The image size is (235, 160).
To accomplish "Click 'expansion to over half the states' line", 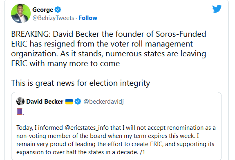I will pyautogui.click(x=81, y=152).
